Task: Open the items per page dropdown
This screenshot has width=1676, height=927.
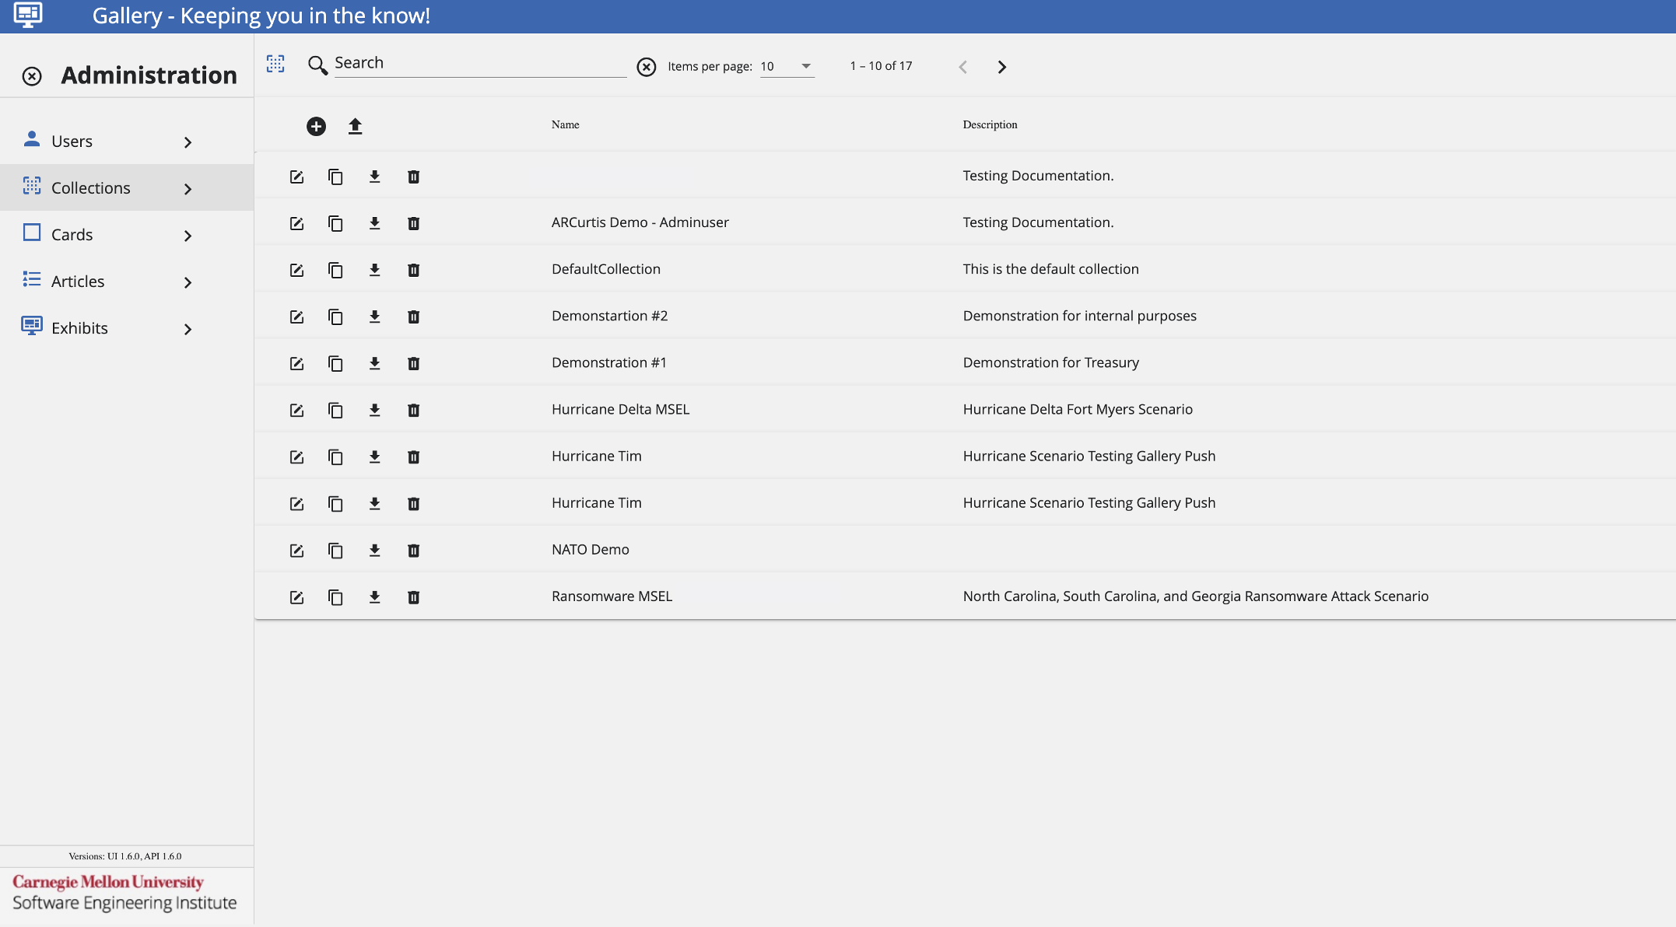Action: 805,66
